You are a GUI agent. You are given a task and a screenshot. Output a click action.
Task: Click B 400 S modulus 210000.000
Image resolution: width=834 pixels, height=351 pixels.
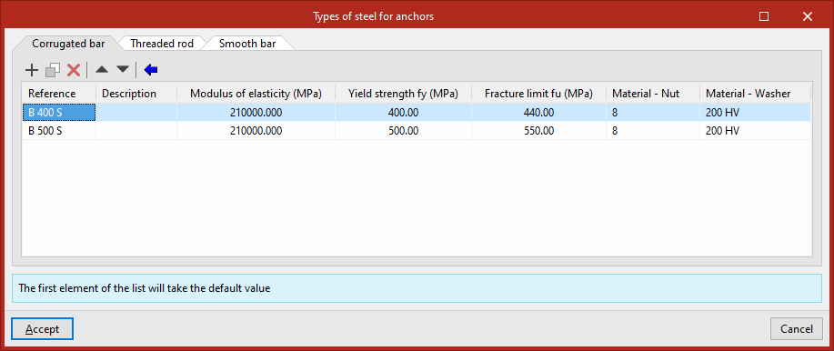(256, 112)
